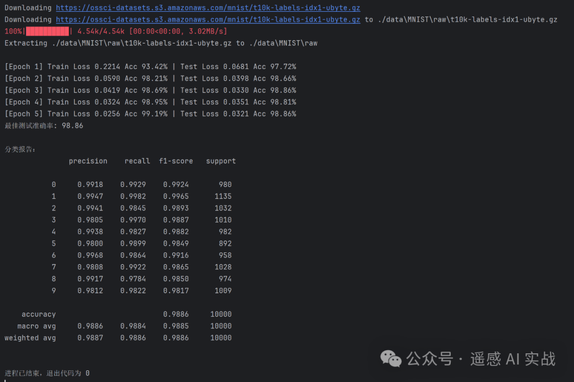Click Epoch 5 train accuracy '99.19%'
The width and height of the screenshot is (574, 382).
[155, 114]
